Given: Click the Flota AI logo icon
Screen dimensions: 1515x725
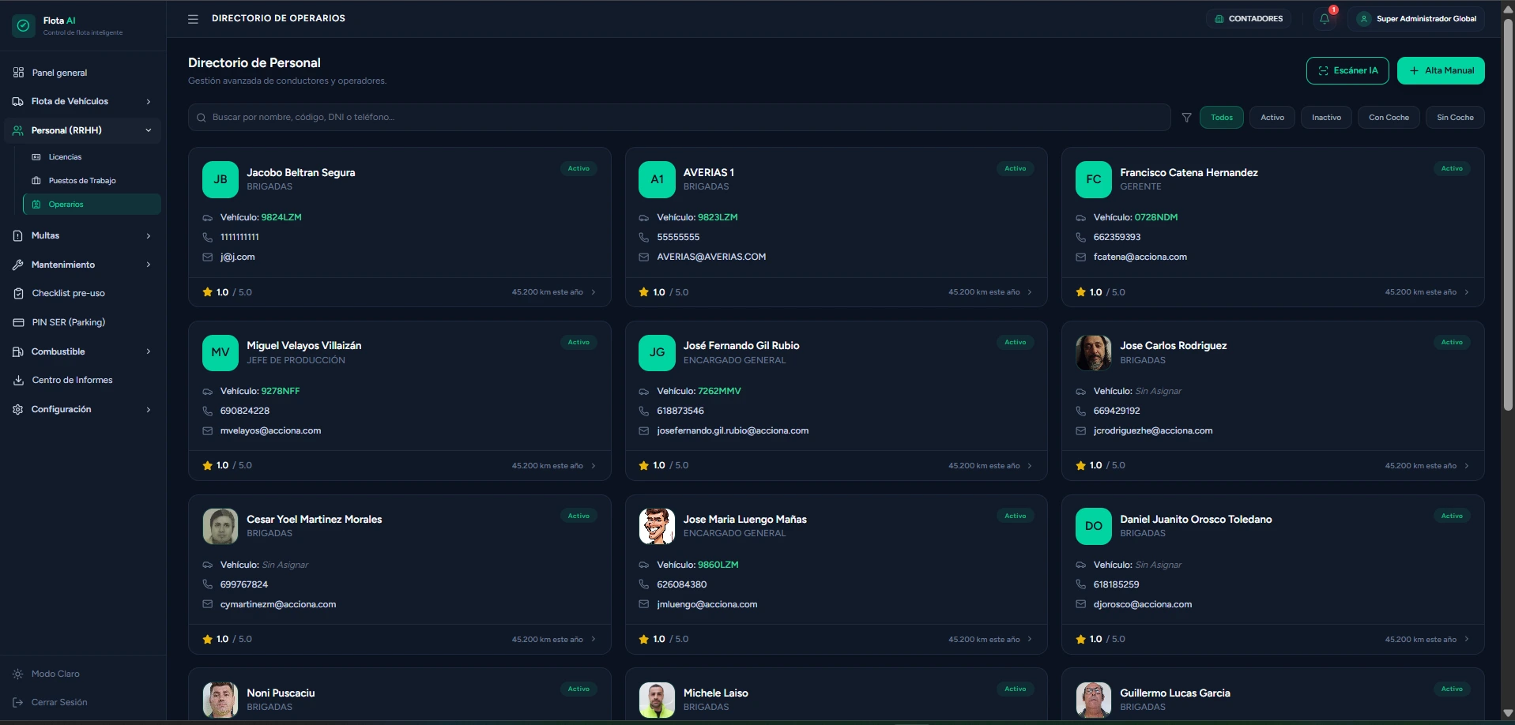Looking at the screenshot, I should coord(24,26).
